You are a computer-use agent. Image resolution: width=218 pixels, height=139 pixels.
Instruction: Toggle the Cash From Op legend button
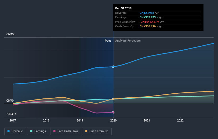click(x=97, y=131)
